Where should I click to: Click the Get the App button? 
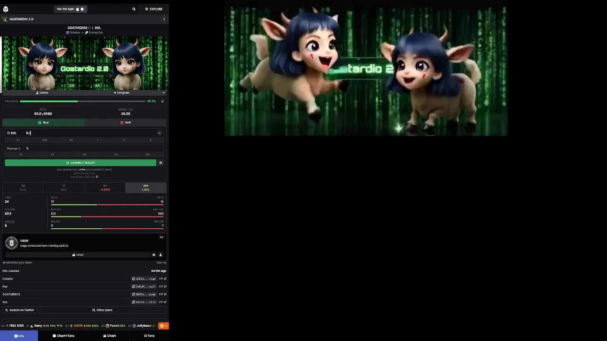click(x=70, y=9)
